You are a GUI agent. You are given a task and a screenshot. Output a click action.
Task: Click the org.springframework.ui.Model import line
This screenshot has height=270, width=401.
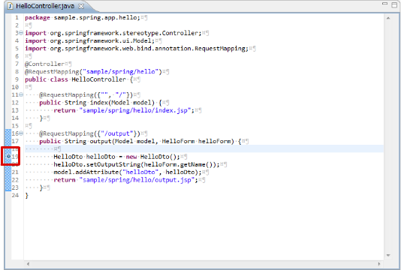click(x=90, y=40)
